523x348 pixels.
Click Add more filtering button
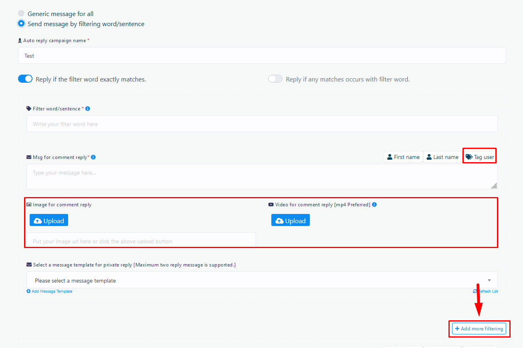479,329
